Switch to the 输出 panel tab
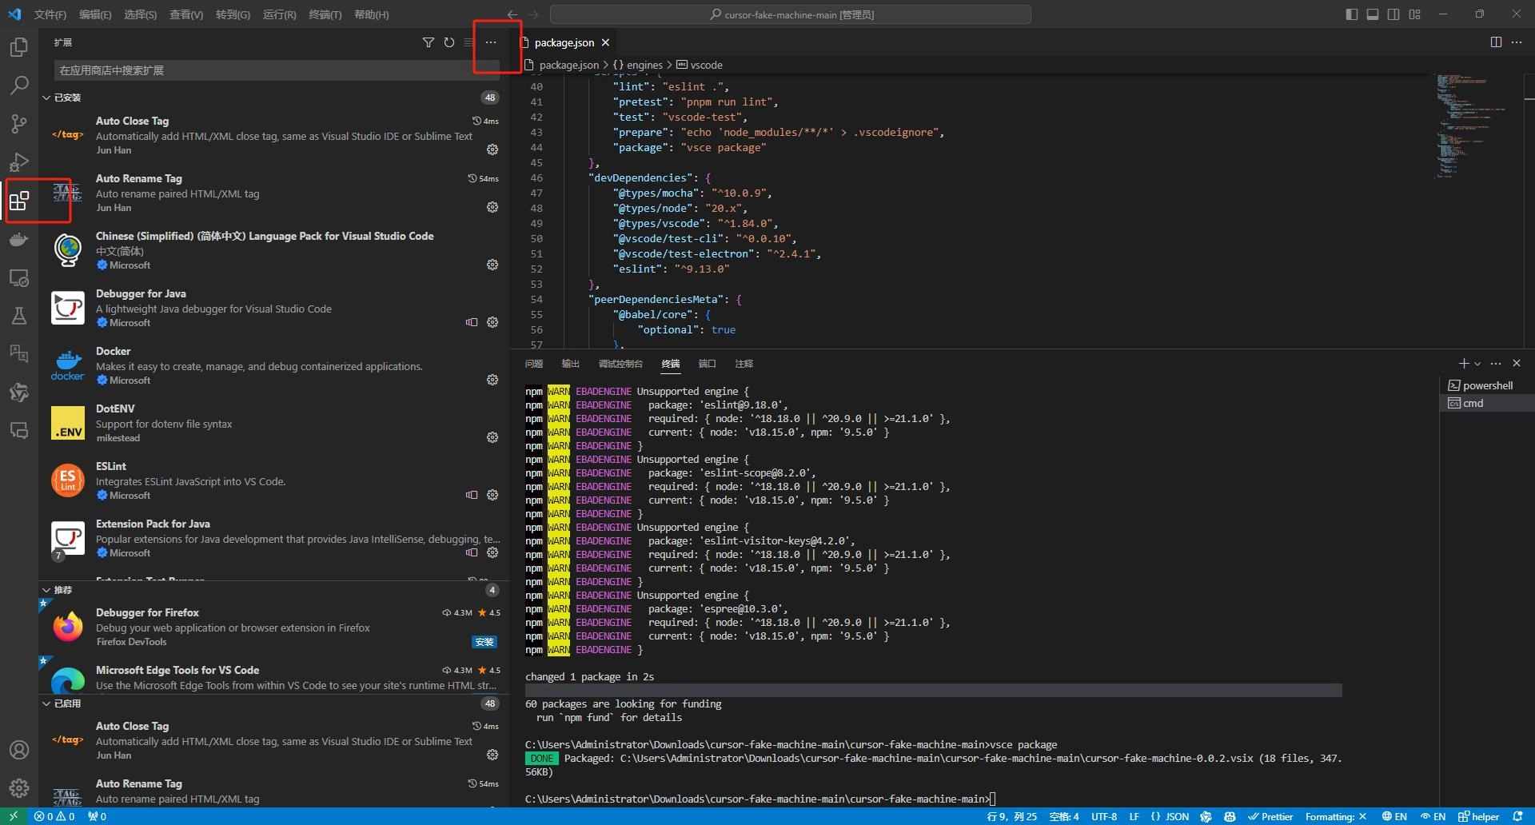 tap(570, 364)
